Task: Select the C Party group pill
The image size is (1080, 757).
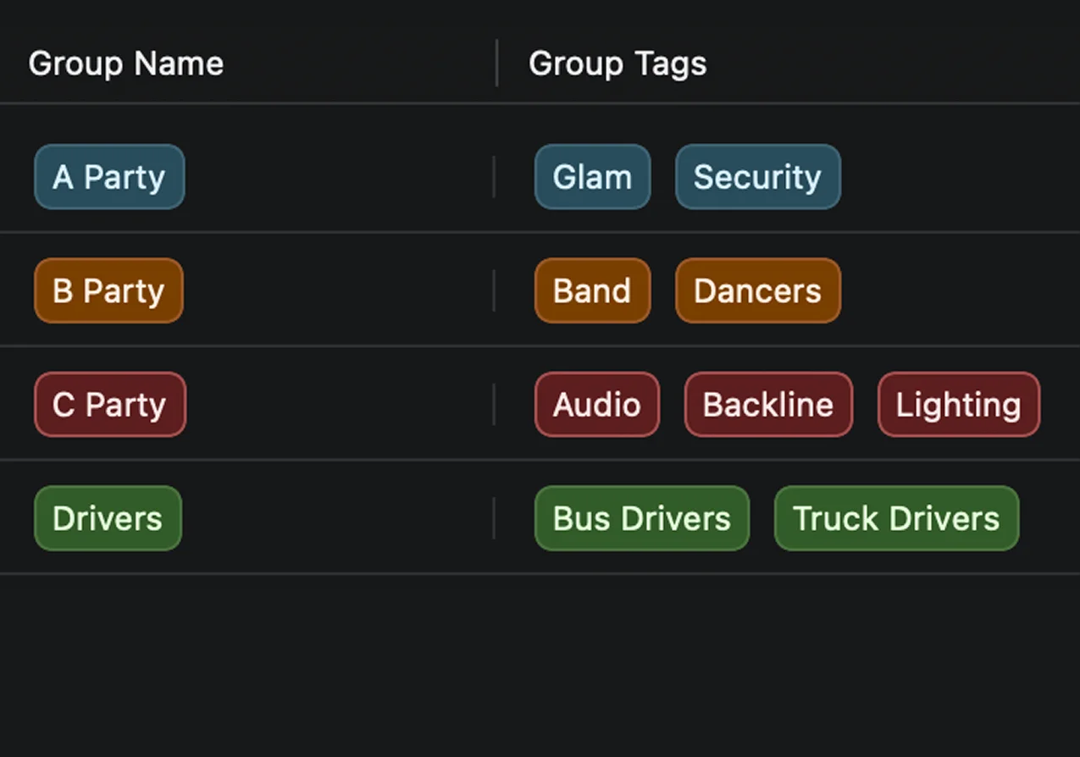Action: tap(109, 405)
